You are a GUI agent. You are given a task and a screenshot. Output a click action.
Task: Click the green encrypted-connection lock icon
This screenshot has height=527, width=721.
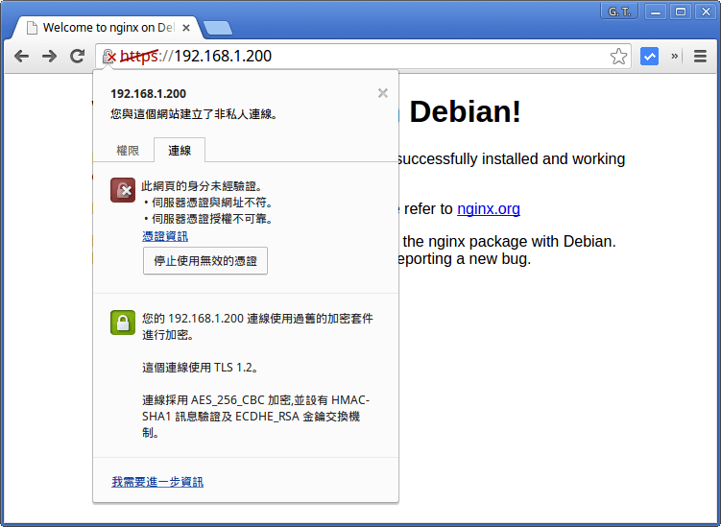point(123,323)
